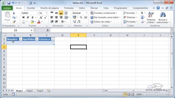Screen dimensions: 175x98
Task: Click Formato in Celdas group
Action: point(130,22)
